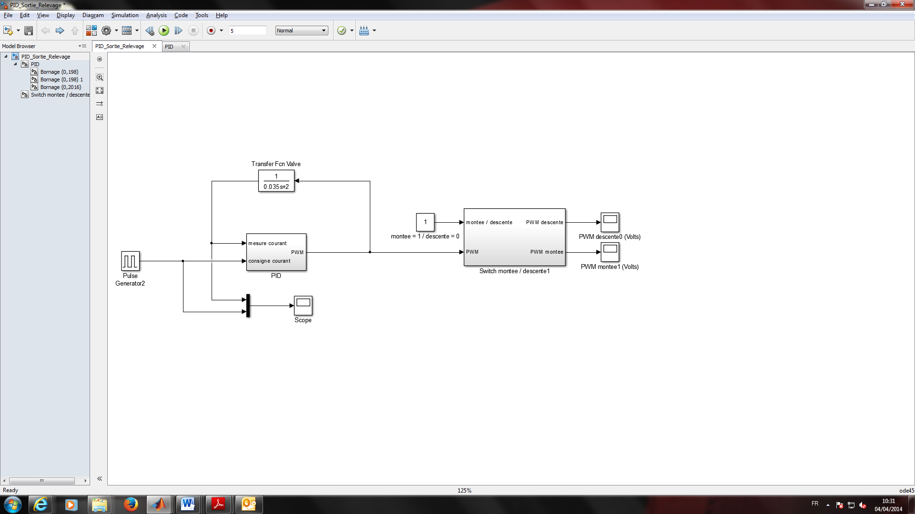The width and height of the screenshot is (915, 514).
Task: Click Hide/Show Explorer Bar palette icon
Action: click(100, 59)
